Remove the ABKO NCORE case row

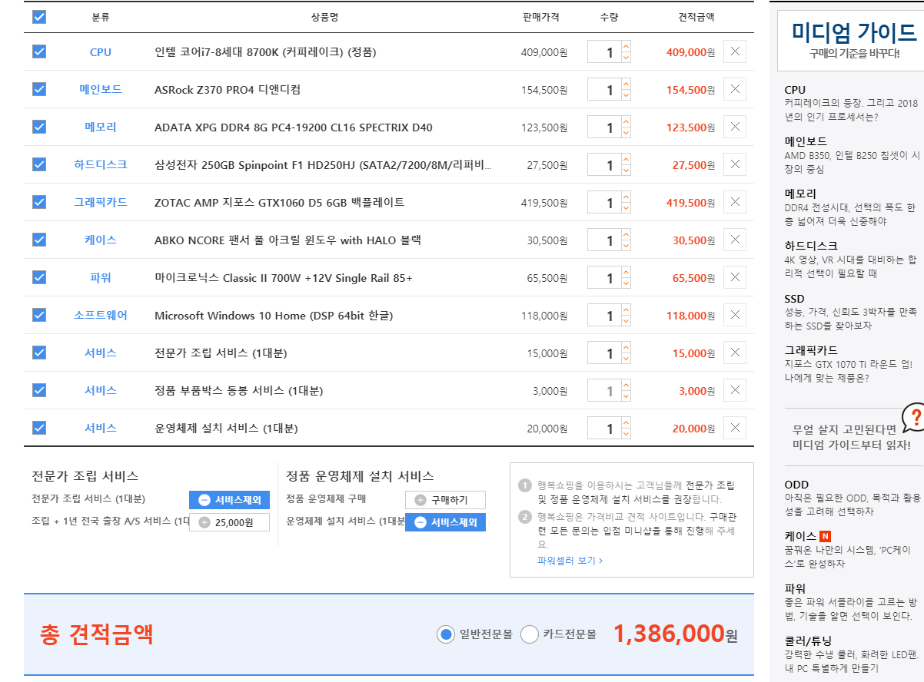[x=734, y=240]
